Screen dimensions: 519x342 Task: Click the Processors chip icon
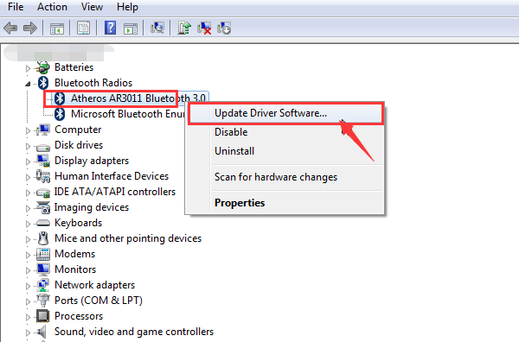click(43, 316)
